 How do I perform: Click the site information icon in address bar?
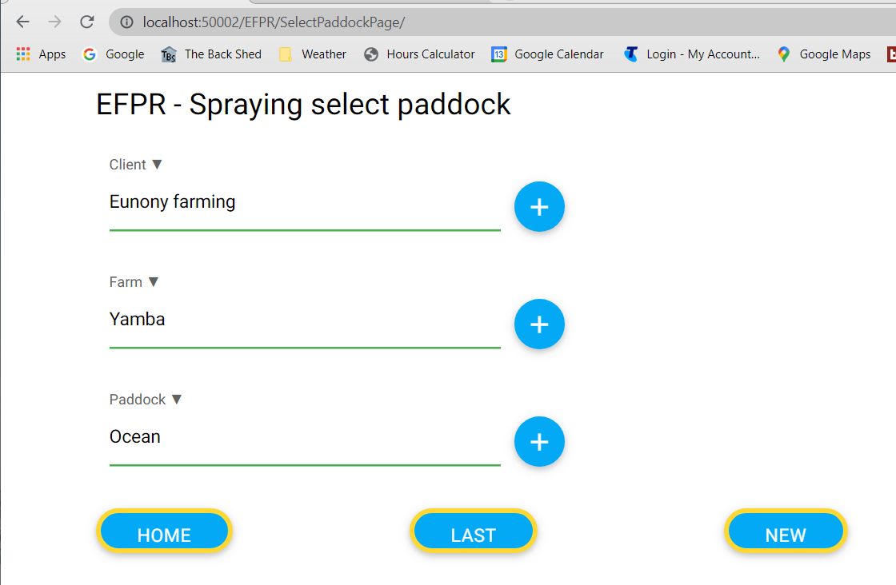pos(126,22)
